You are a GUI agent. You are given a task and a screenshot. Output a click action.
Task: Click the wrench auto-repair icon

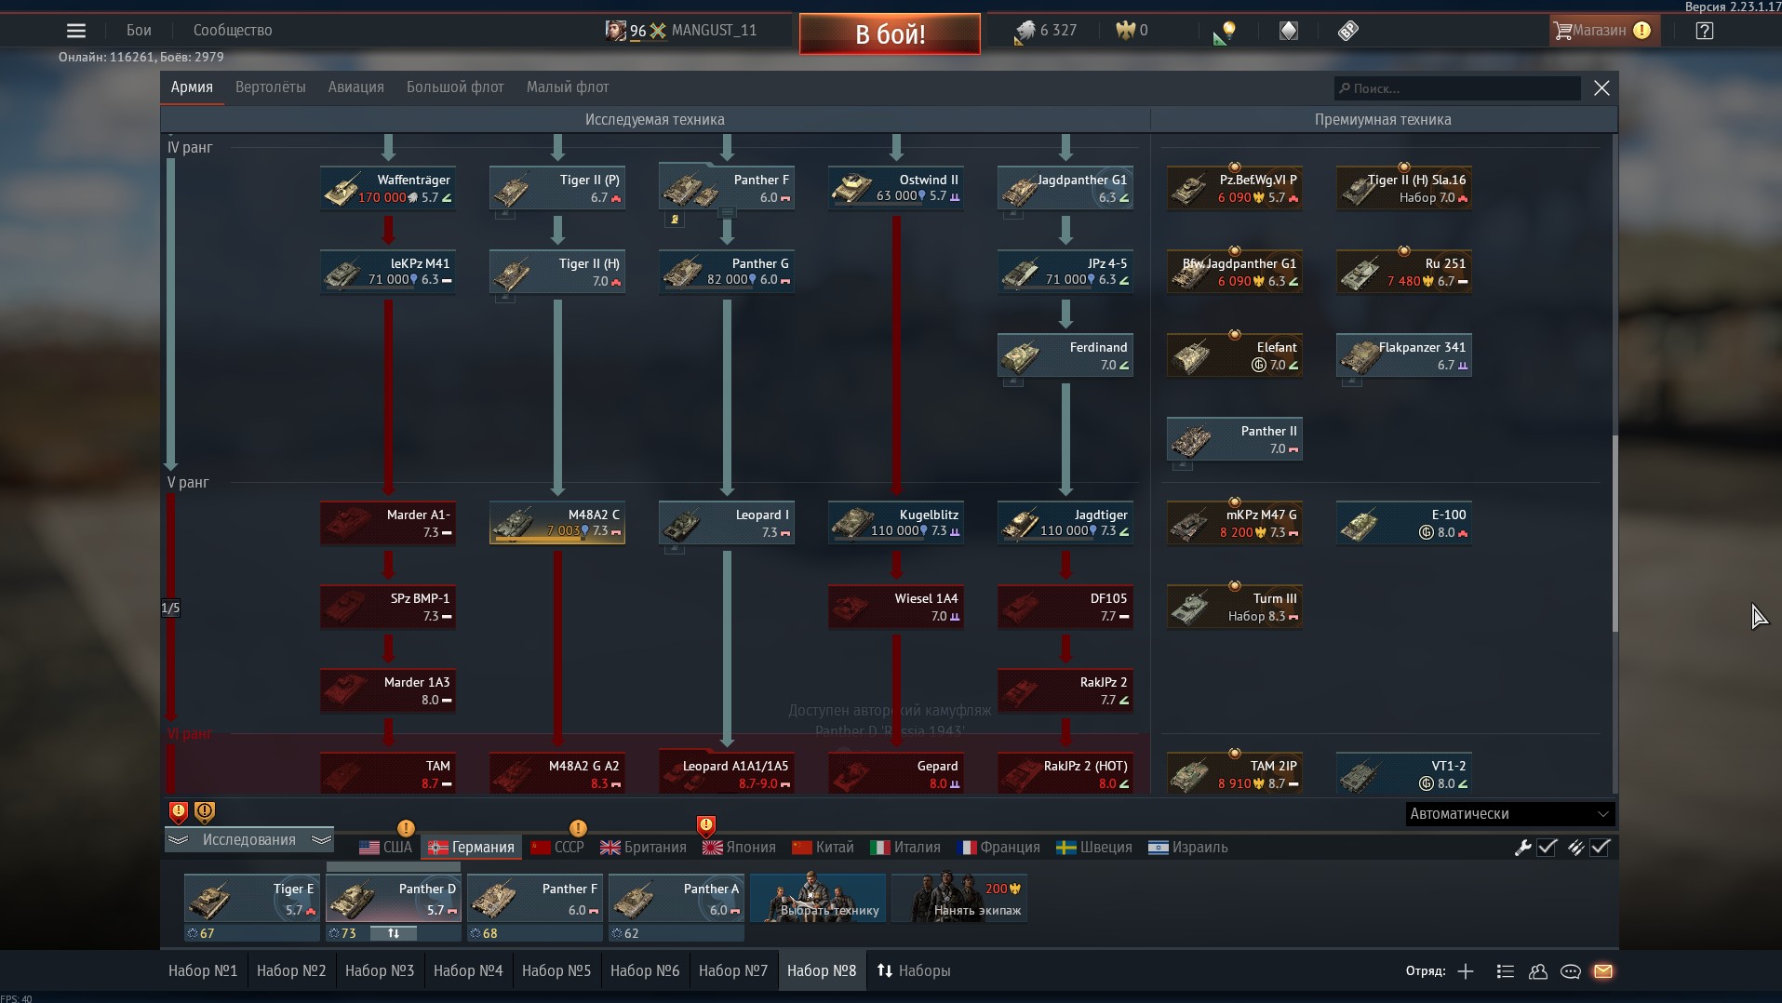(1522, 848)
